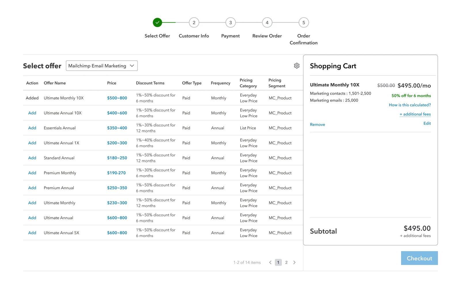Go to the previous page arrow
Screen dimensions: 461x288
pos(270,262)
